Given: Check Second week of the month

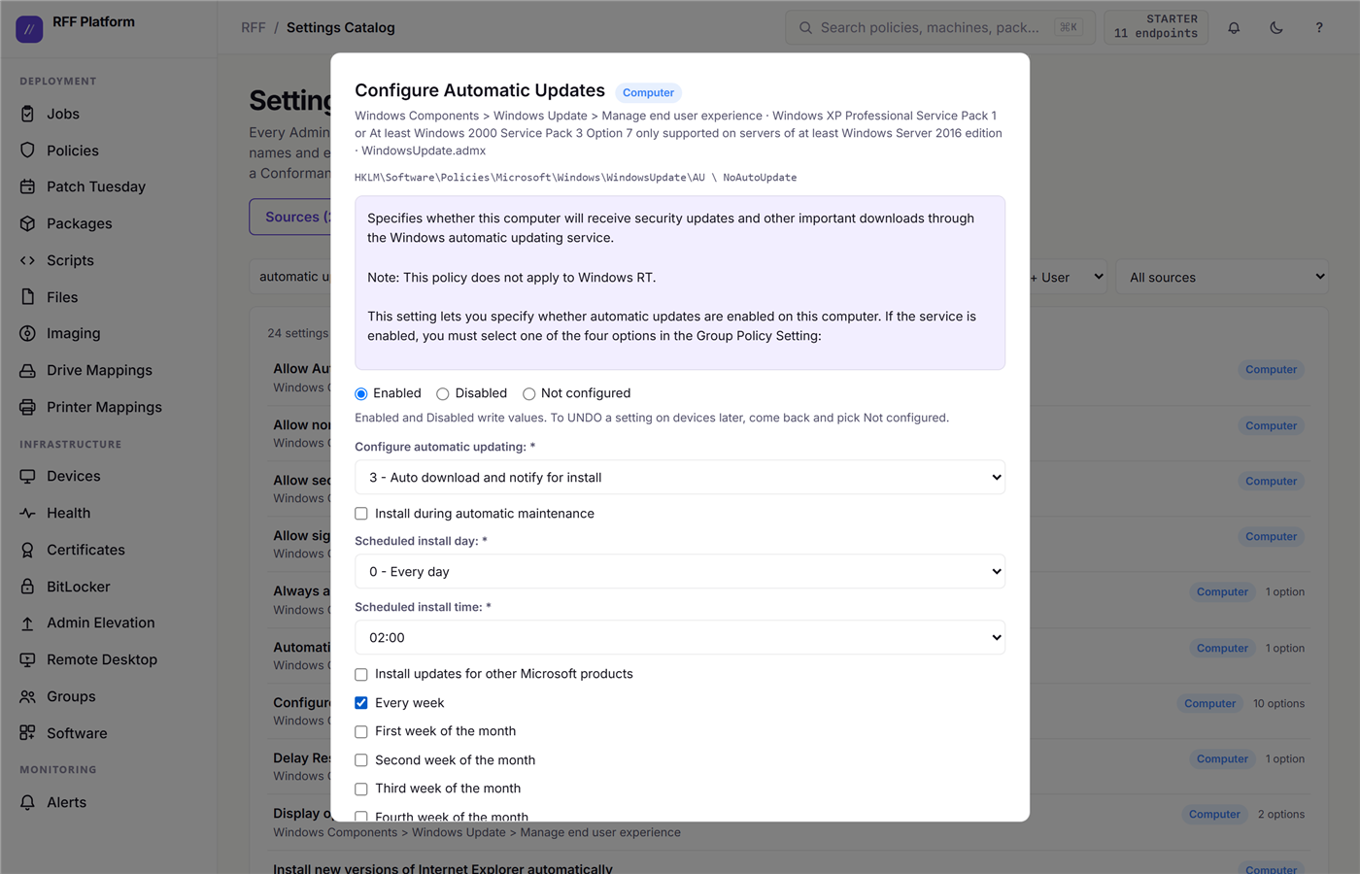Looking at the screenshot, I should coord(361,760).
